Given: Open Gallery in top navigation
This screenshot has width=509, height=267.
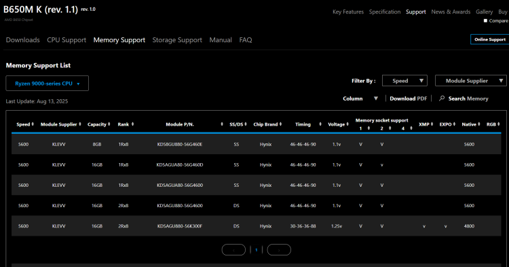Looking at the screenshot, I should 484,12.
